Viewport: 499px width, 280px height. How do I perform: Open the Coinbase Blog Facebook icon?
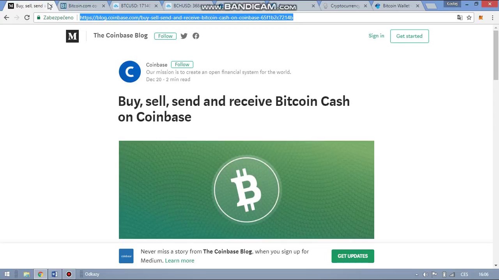(196, 36)
